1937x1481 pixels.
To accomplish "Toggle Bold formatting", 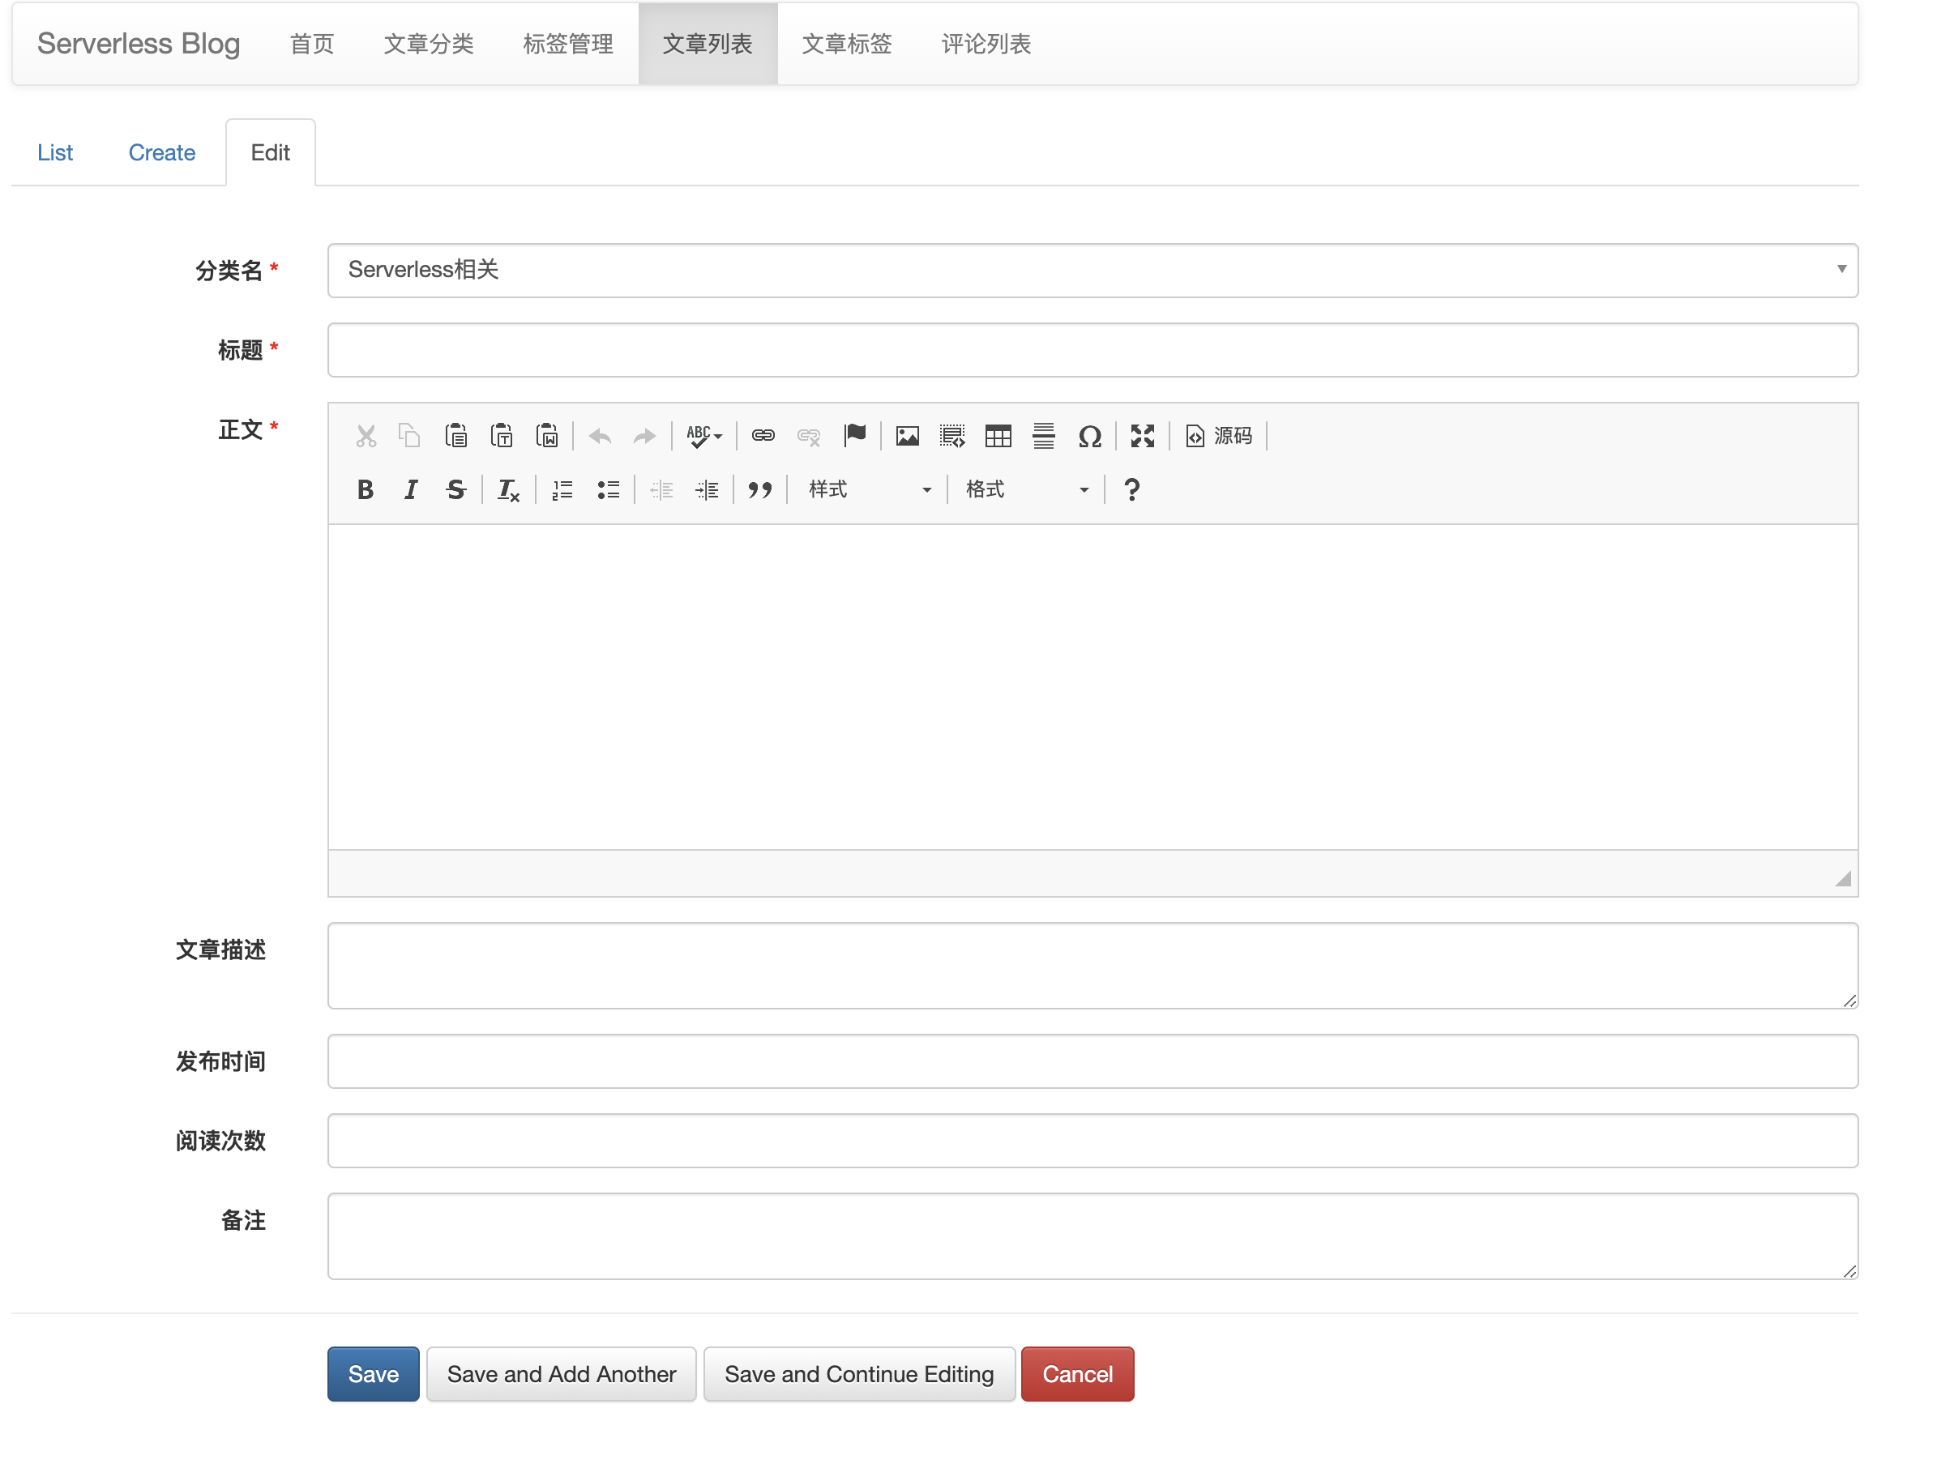I will tap(365, 489).
